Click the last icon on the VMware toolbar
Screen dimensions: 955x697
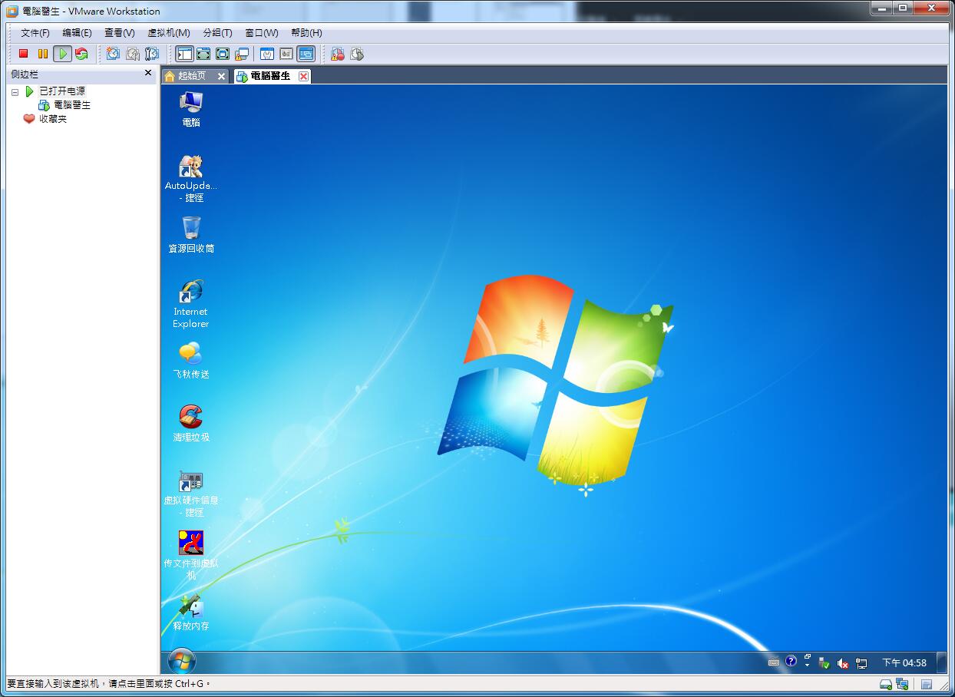click(357, 54)
